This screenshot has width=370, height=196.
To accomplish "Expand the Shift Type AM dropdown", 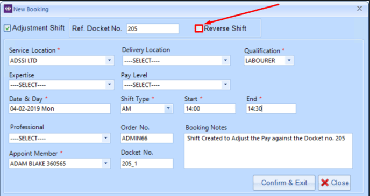I will (168, 108).
